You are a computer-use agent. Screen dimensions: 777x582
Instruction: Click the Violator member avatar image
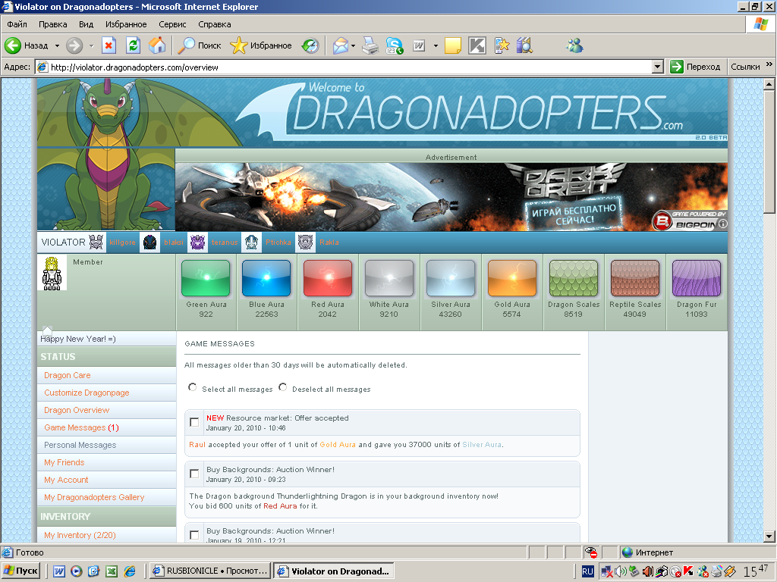(x=52, y=273)
